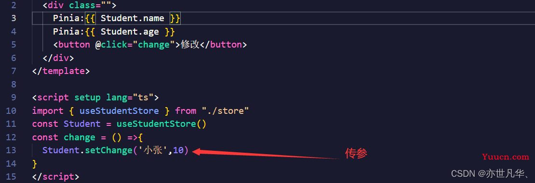The height and width of the screenshot is (183, 535).
Task: Click the '小张' string argument
Action: point(153,150)
